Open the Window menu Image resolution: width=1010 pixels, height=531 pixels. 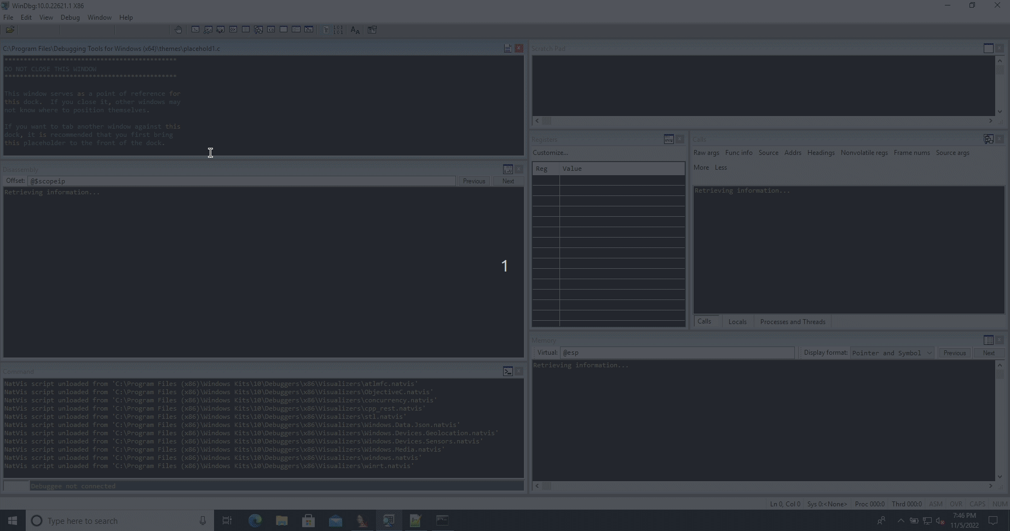click(x=100, y=18)
